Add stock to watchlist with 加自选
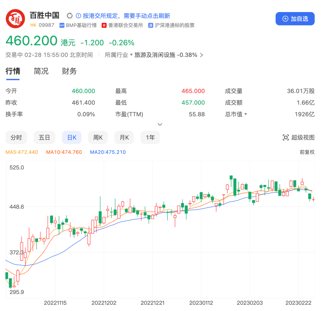Screen dimensions: 323x311 (295, 19)
